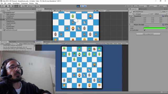Viewport: 168px width, 94px height.
Task: Collapse the Transform component
Action: tap(129, 16)
